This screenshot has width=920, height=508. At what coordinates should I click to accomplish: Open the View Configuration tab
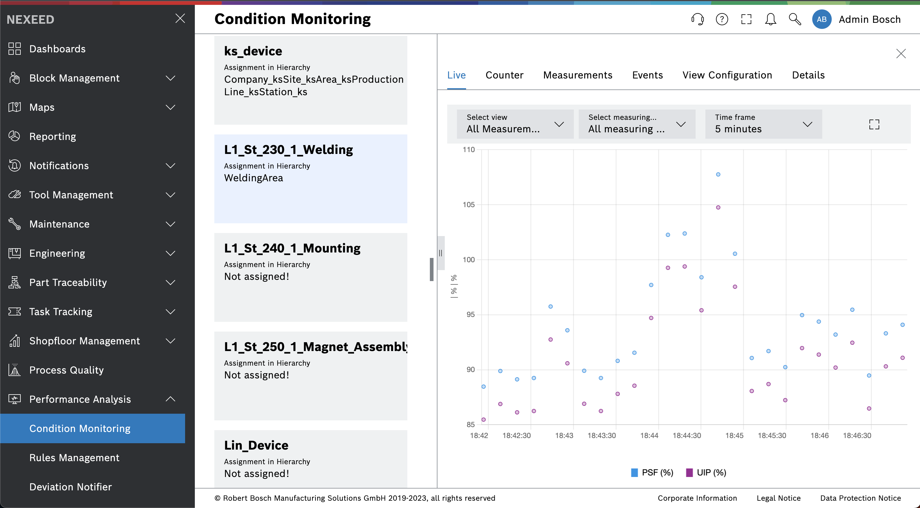pos(727,75)
